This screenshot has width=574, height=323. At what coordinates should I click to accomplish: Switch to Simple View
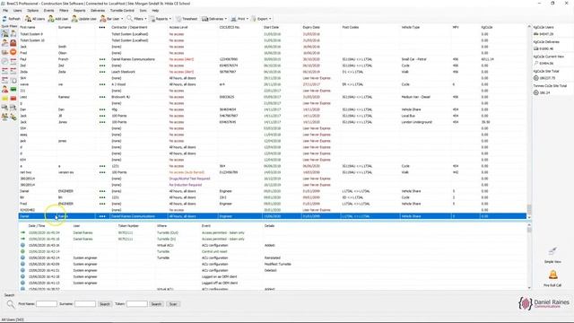tap(552, 255)
